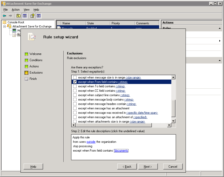Click <size range> link in message size row
This screenshot has width=224, height=177.
[x=133, y=77]
